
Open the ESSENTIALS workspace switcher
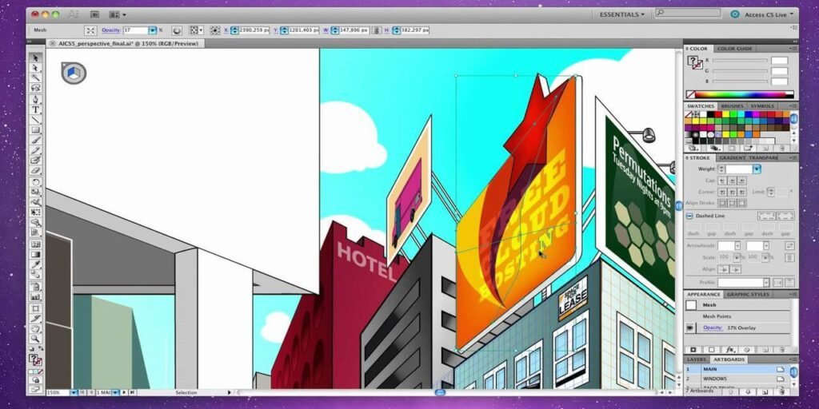[x=621, y=14]
